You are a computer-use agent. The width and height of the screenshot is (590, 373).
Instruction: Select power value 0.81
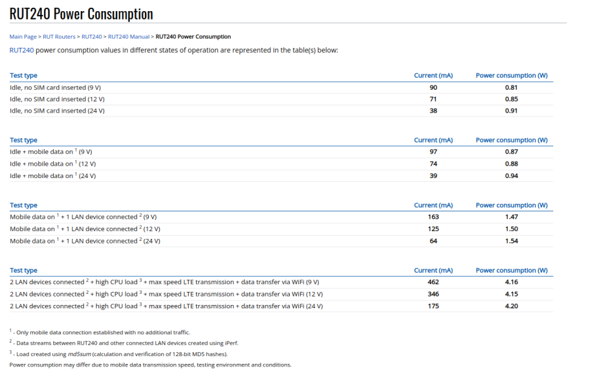tap(511, 88)
